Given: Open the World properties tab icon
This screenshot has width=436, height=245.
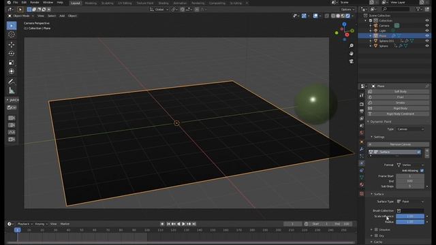Looking at the screenshot, I should coord(362,133).
